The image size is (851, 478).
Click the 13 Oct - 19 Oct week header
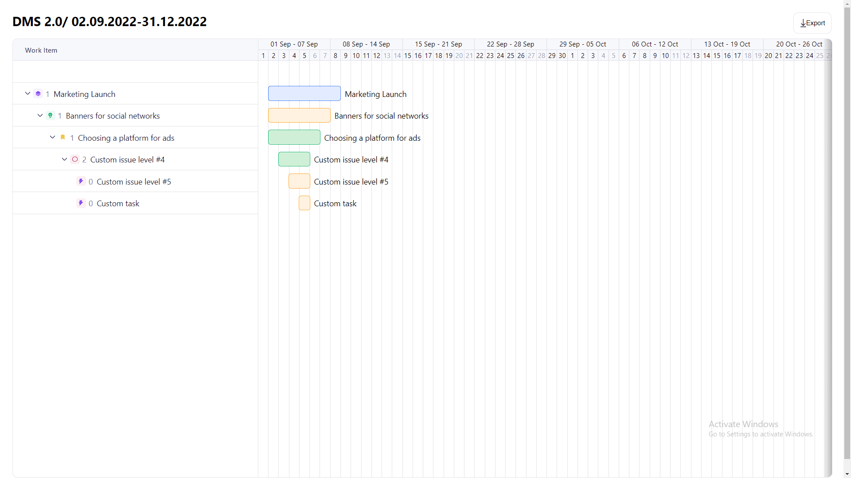727,44
